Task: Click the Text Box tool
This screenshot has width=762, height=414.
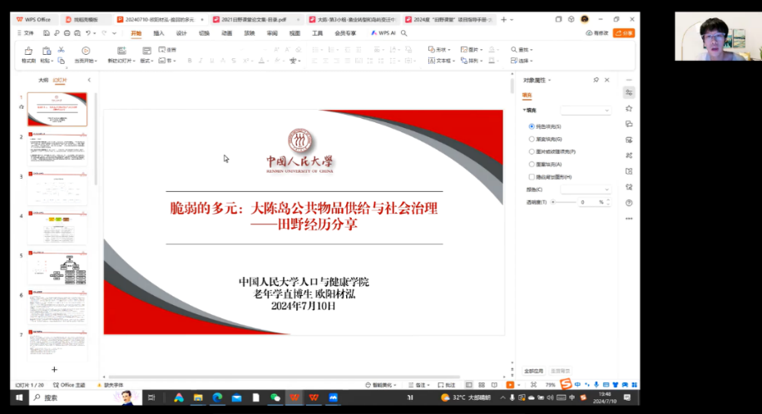Action: 441,61
